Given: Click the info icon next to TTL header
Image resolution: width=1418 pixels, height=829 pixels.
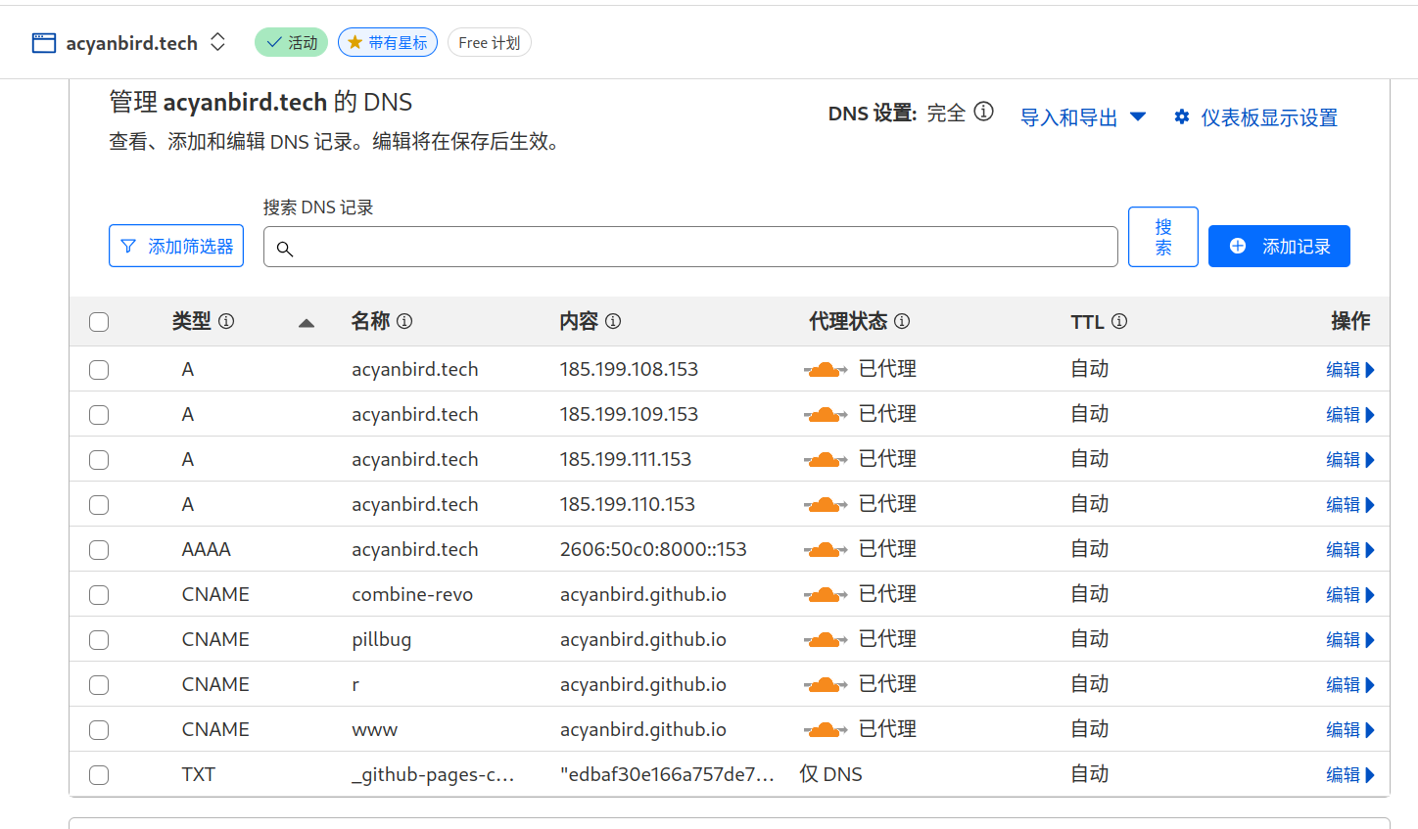Looking at the screenshot, I should (x=1119, y=321).
